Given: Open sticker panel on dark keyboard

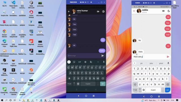Looking at the screenshot, I should [74, 62].
